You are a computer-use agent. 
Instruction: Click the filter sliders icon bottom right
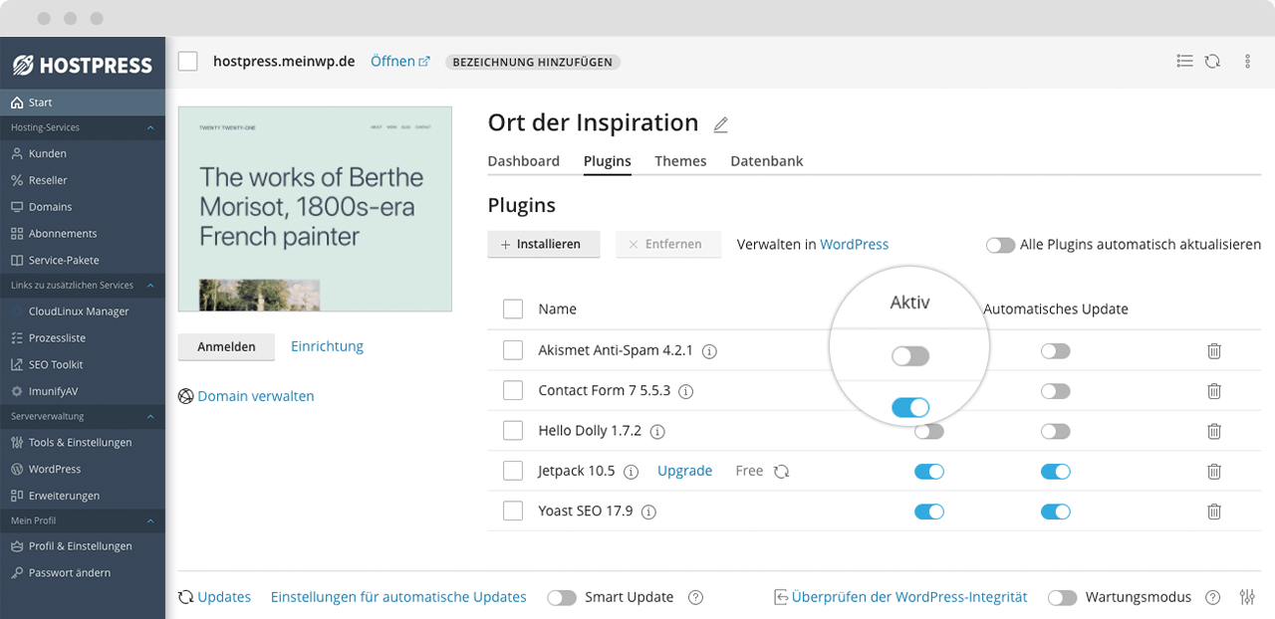(x=1247, y=596)
